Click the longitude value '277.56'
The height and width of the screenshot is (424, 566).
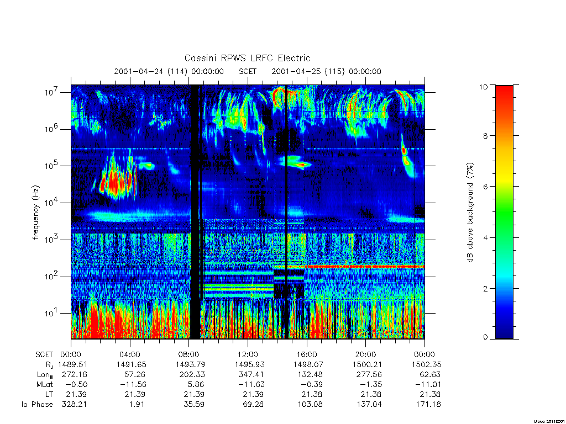369,375
